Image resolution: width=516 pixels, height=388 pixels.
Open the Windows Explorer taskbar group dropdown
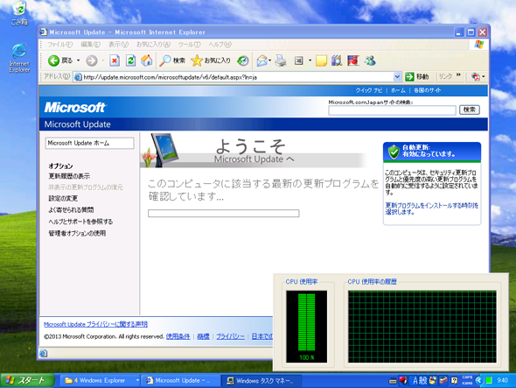click(137, 380)
